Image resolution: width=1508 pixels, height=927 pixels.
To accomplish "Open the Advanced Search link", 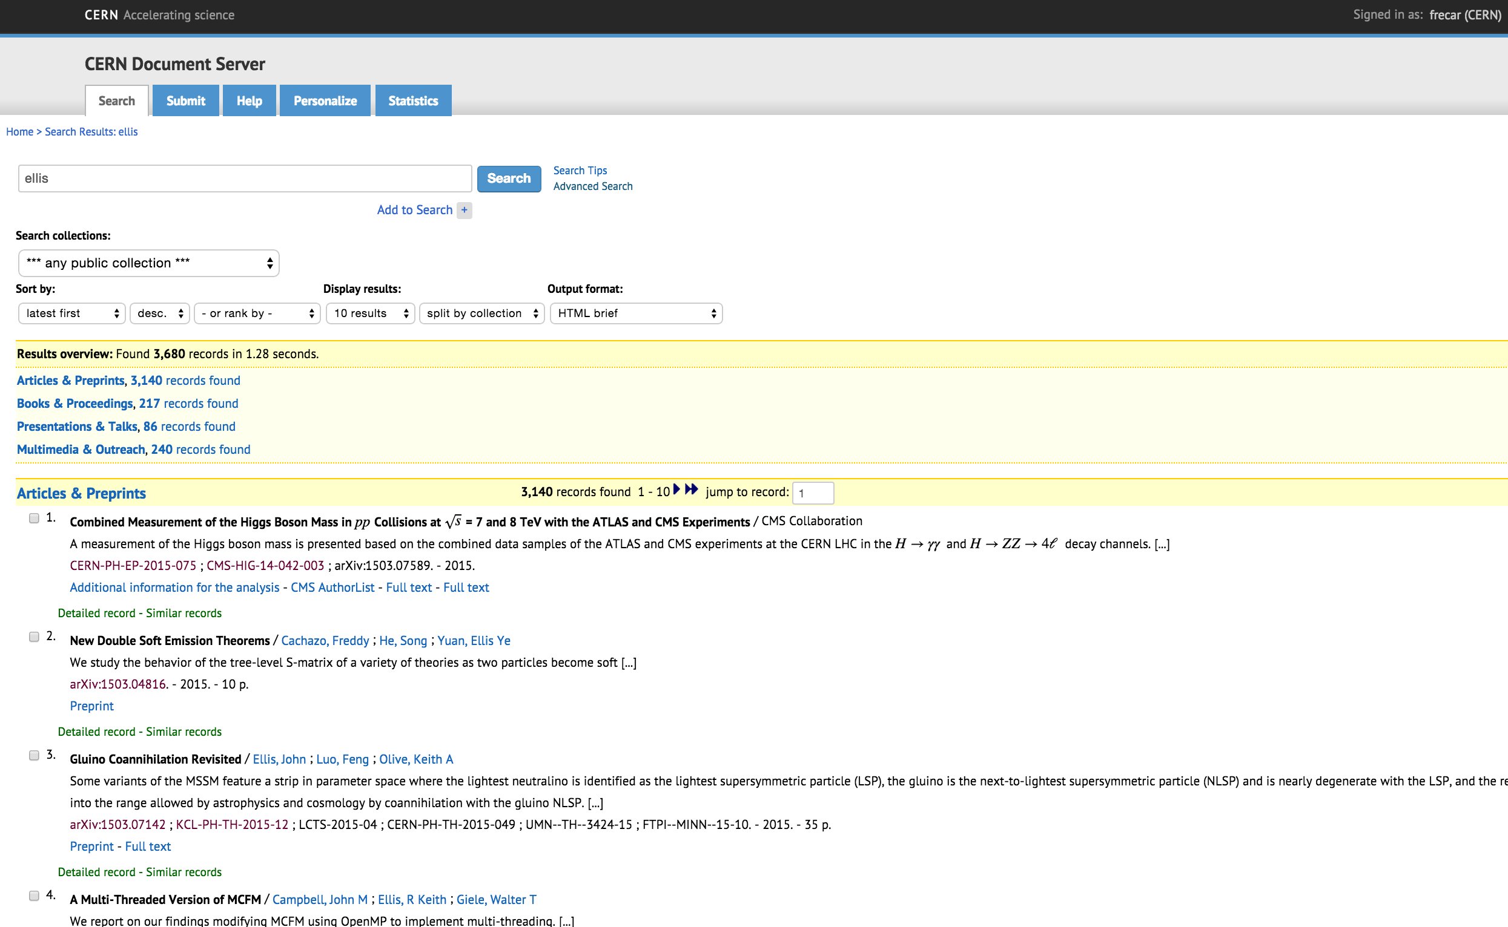I will pos(592,186).
